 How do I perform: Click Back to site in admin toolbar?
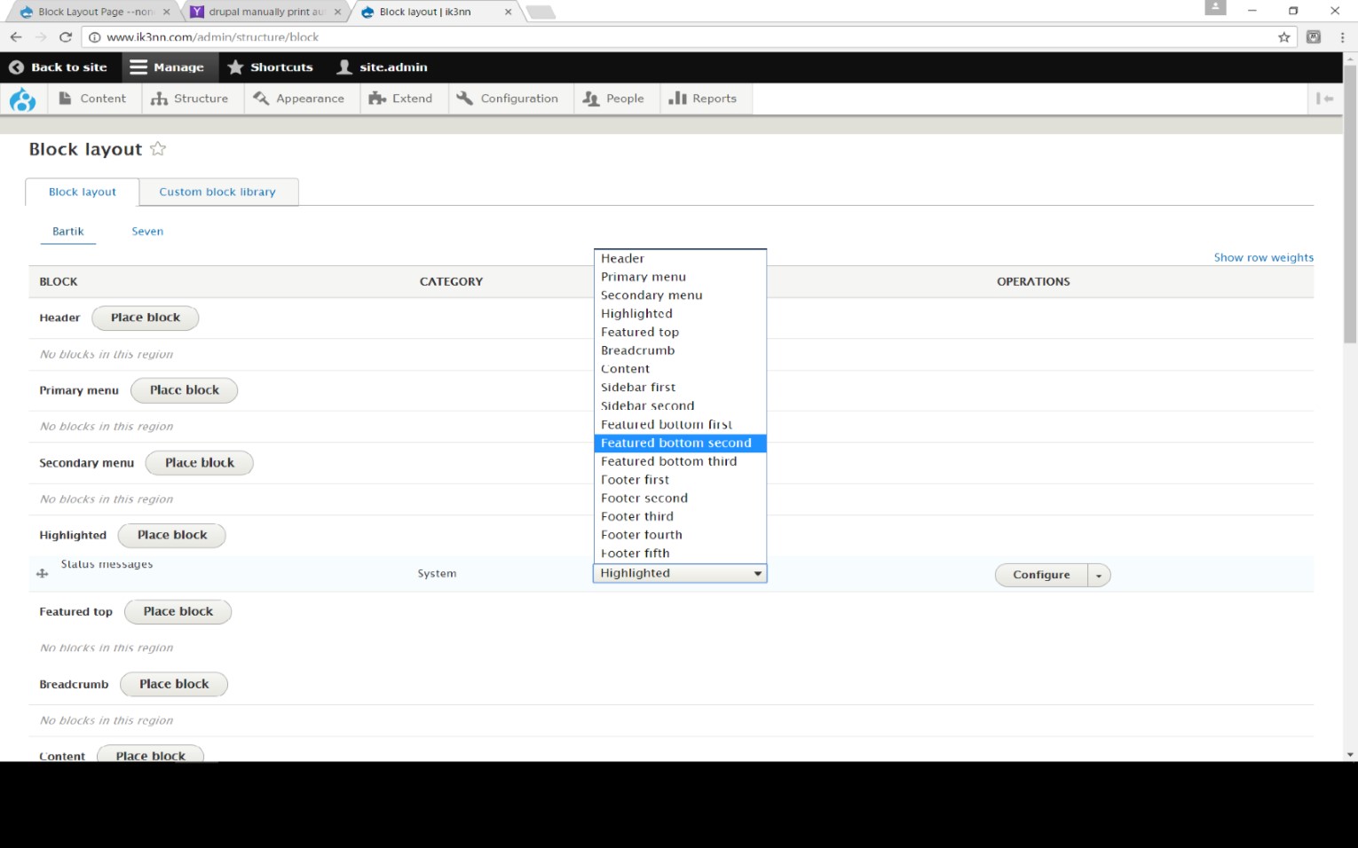pyautogui.click(x=58, y=67)
